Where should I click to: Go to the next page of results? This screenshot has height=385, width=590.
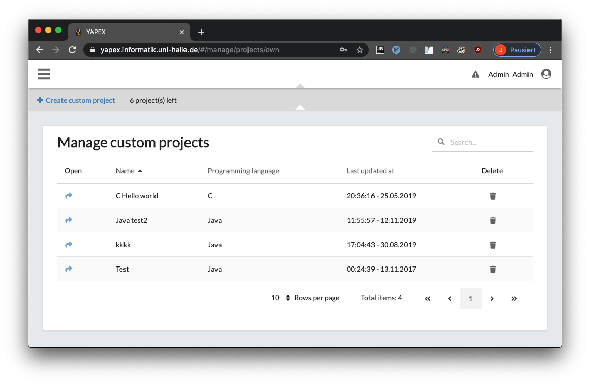[x=492, y=299]
